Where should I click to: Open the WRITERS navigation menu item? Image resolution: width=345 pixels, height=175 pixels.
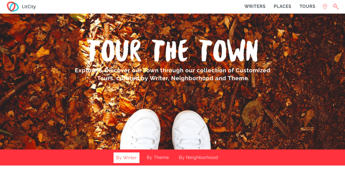pos(255,7)
